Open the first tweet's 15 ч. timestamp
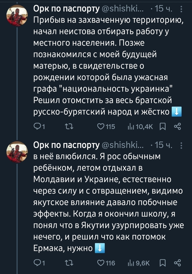 tap(163, 10)
